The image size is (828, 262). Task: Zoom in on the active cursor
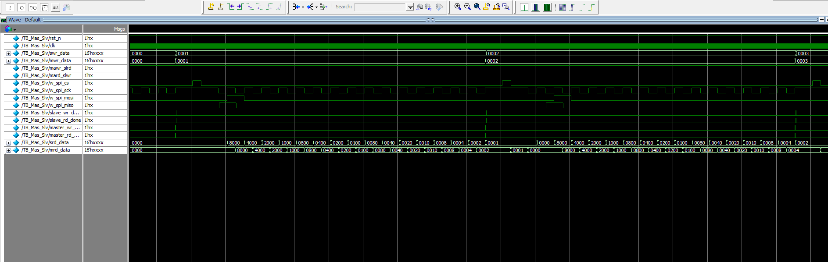point(487,7)
